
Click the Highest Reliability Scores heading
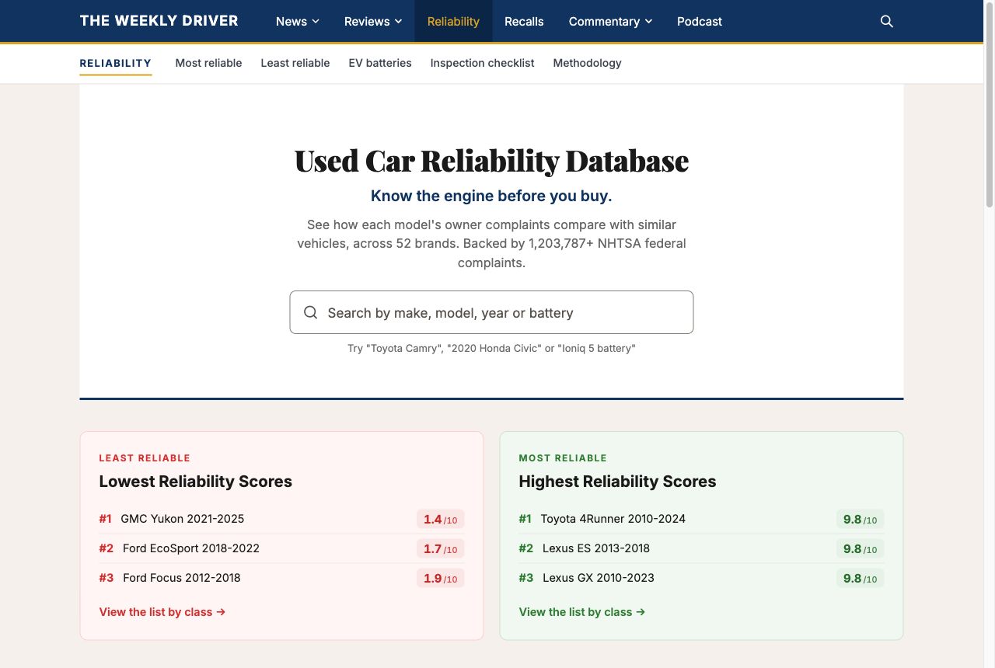(x=617, y=482)
